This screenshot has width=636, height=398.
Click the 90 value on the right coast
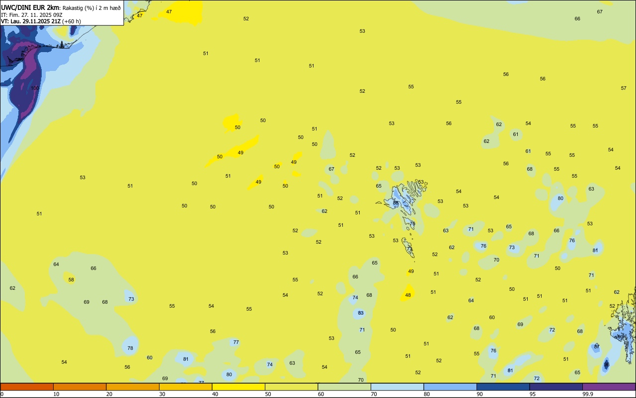tap(620, 336)
